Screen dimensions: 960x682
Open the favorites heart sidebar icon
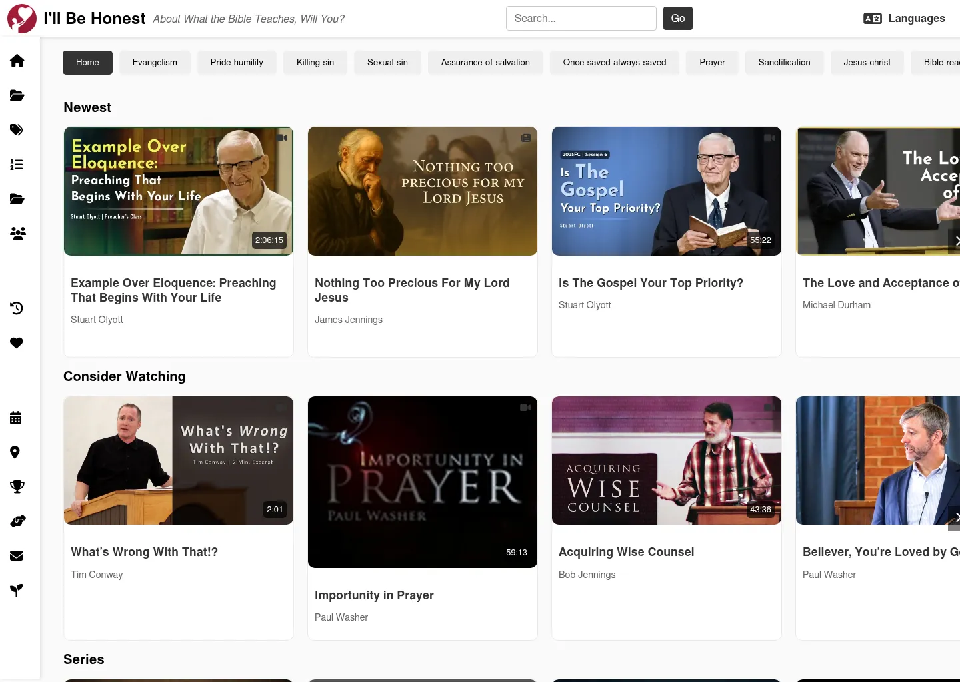pos(17,343)
